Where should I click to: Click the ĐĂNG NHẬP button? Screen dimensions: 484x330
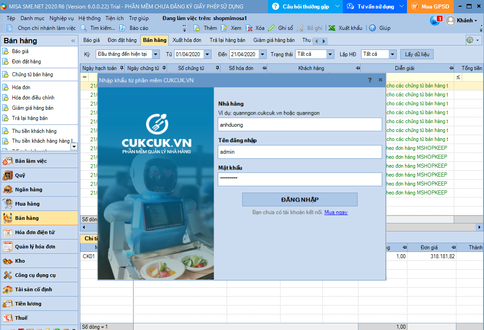pyautogui.click(x=300, y=200)
